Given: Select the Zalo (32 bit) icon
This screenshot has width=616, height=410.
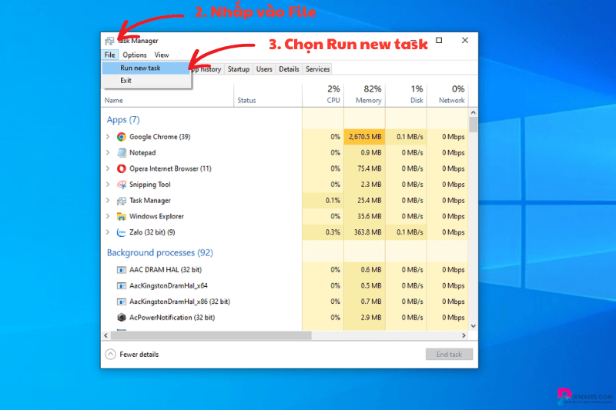Looking at the screenshot, I should (x=122, y=232).
